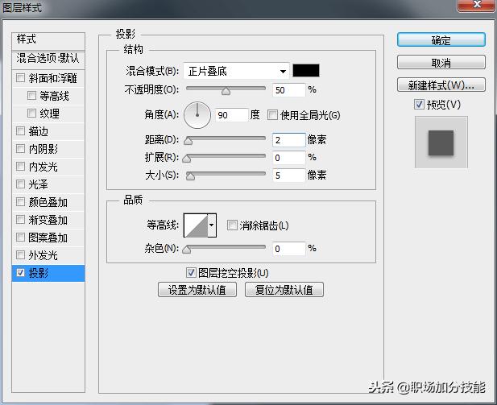Click the angle dial control
Image resolution: width=497 pixels, height=405 pixels.
click(197, 115)
